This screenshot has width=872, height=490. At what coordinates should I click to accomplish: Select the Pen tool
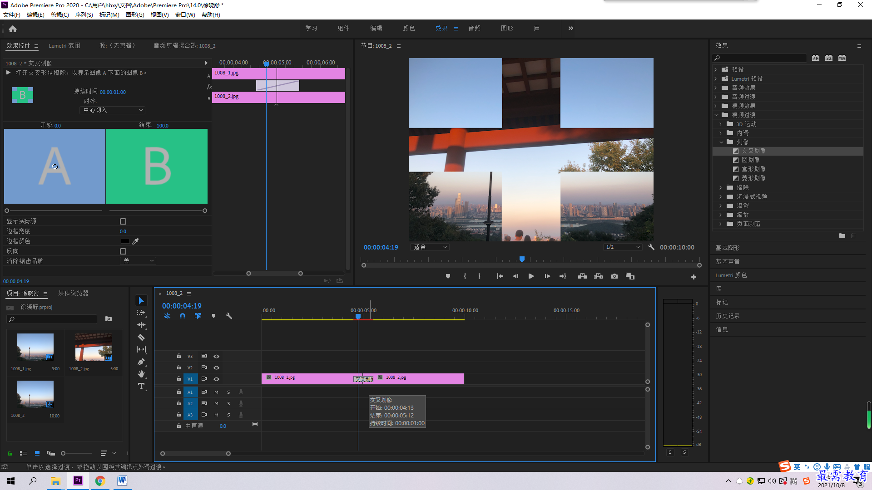(141, 362)
